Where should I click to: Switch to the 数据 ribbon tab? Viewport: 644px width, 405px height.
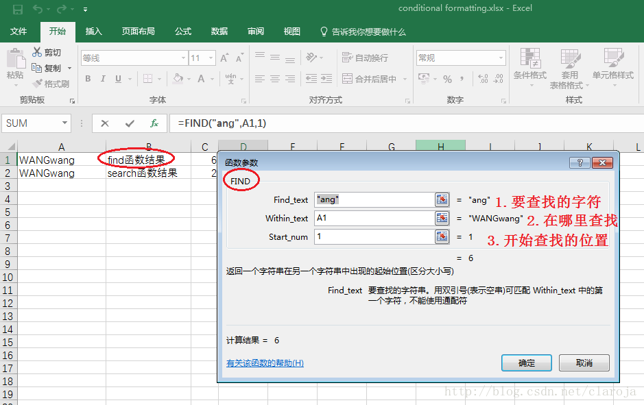tap(219, 32)
